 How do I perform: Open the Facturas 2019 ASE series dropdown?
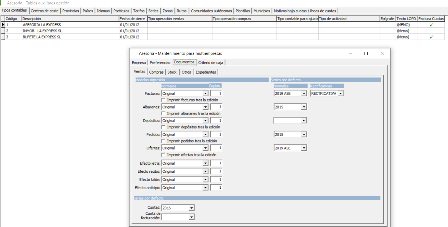point(304,94)
